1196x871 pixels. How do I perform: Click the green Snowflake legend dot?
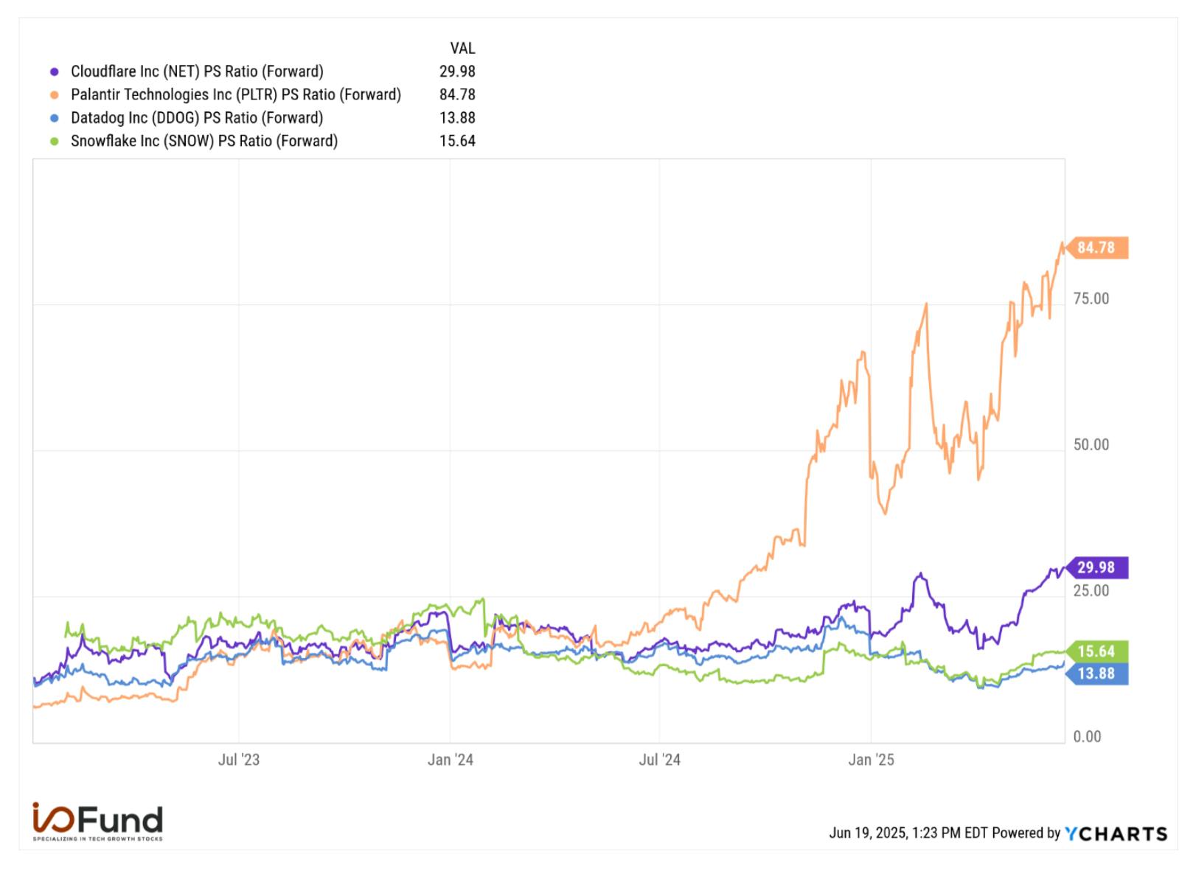point(55,141)
